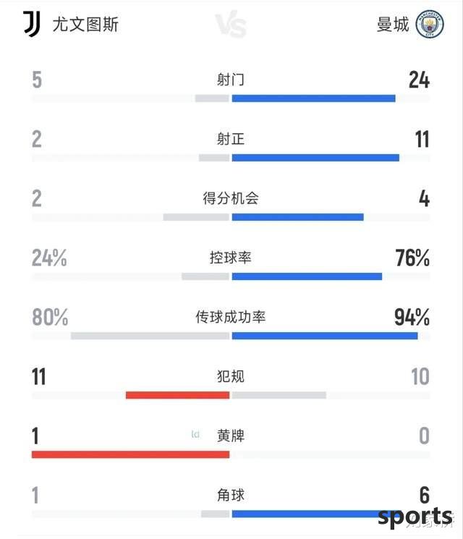Click the red yellow-card bar
The height and width of the screenshot is (539, 463).
[130, 455]
